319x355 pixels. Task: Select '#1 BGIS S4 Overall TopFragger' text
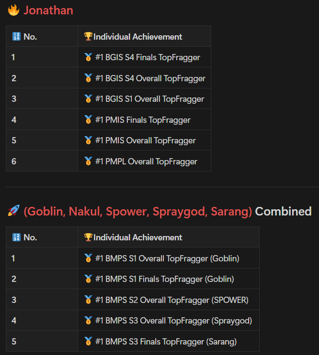tap(150, 78)
